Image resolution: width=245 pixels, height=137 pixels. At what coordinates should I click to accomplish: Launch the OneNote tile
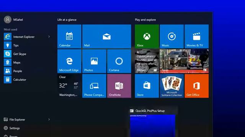pyautogui.click(x=119, y=86)
